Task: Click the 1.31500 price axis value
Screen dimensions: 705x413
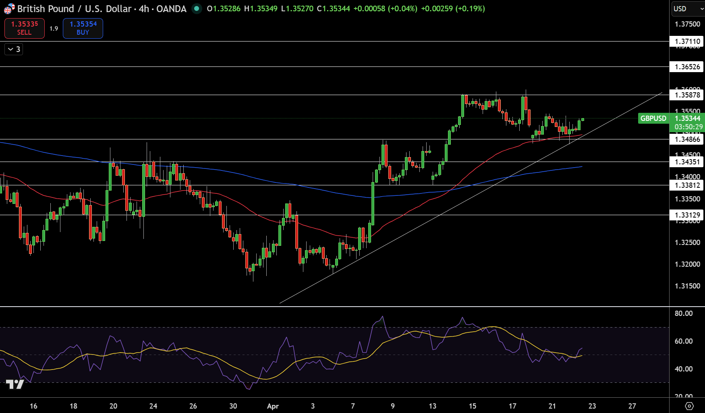Action: [x=687, y=286]
